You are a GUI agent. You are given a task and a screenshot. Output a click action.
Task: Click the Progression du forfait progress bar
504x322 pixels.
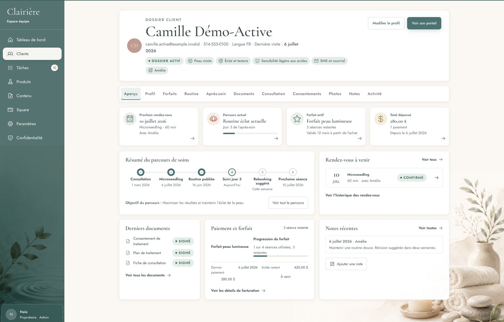point(281,256)
